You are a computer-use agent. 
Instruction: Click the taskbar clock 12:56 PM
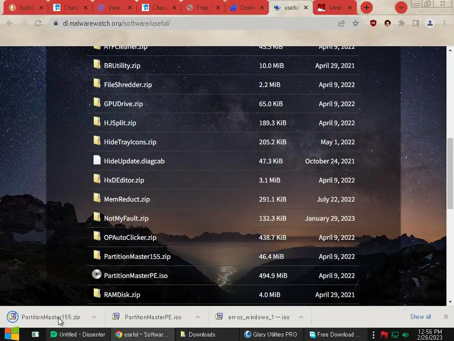[430, 334]
